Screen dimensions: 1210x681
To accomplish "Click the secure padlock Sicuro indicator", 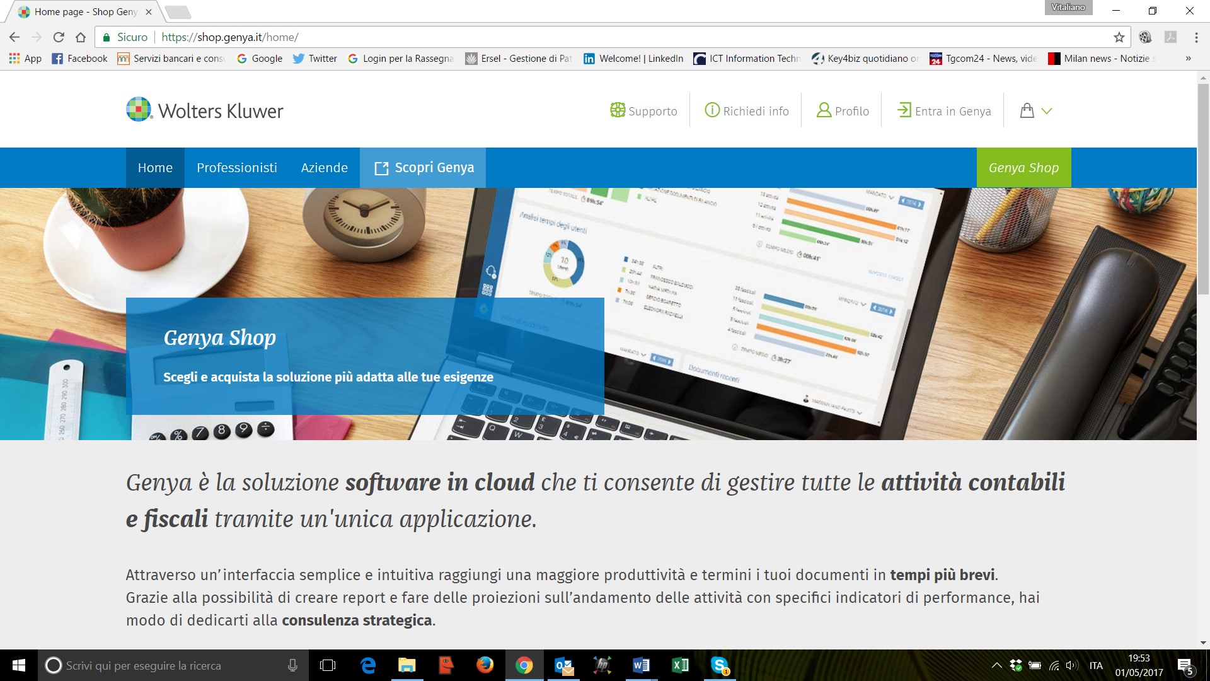I will click(125, 37).
